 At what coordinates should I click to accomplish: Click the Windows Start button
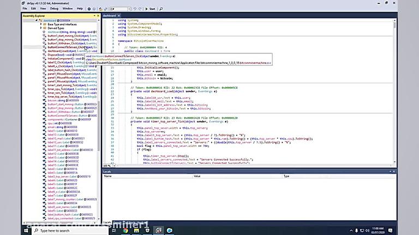coord(27,231)
